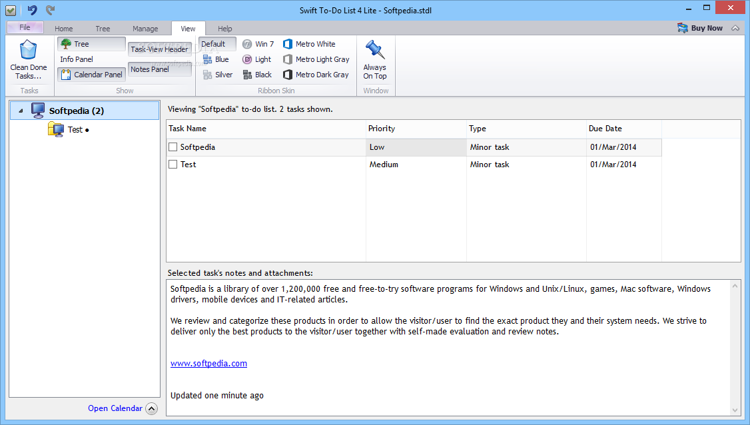Screen dimensions: 750x425
Task: Apply the Metro Light Gray skin
Action: (x=316, y=59)
